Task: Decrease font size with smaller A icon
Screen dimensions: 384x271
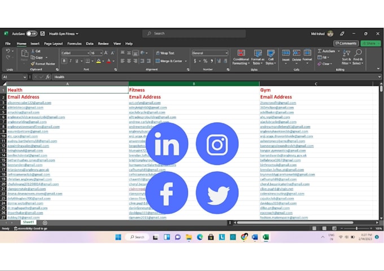Action: 112,53
